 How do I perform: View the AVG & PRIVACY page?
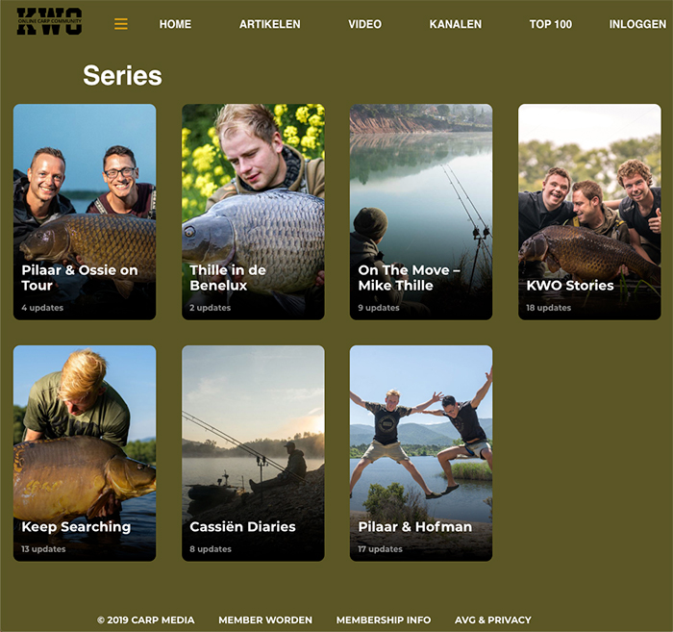tap(493, 620)
